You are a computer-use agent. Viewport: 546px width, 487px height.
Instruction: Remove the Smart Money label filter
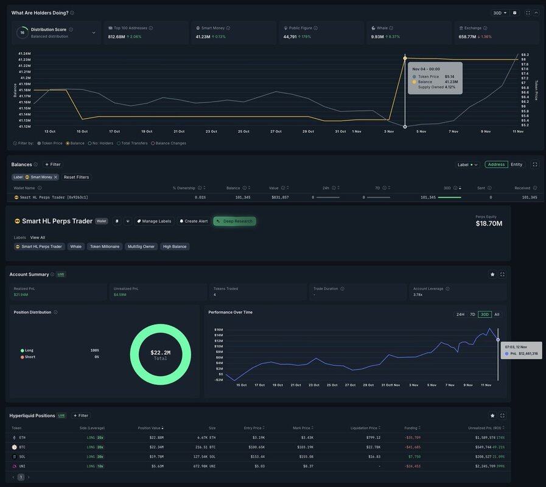pos(55,177)
